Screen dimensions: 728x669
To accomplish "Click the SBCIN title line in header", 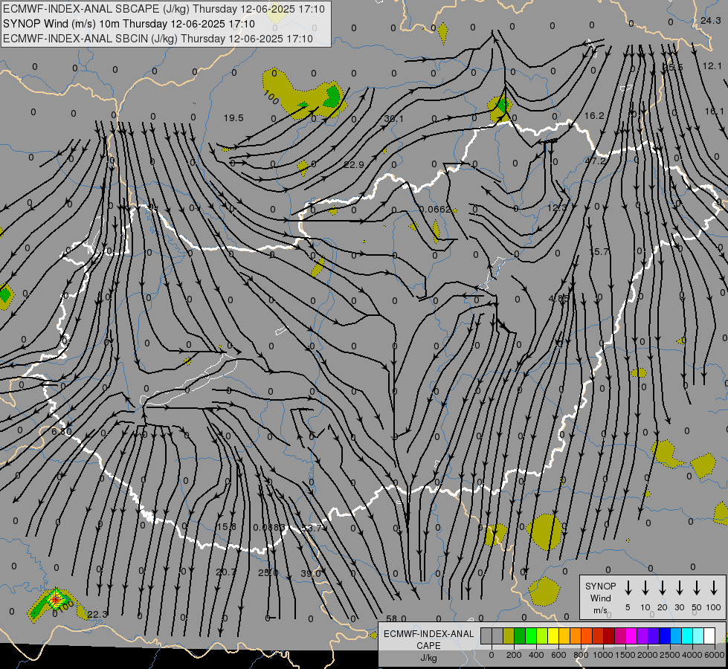I will [158, 39].
